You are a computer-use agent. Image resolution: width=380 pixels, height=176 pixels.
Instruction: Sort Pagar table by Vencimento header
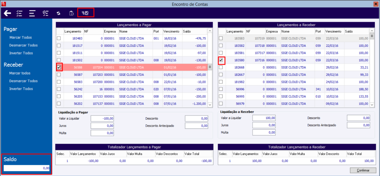coord(172,31)
